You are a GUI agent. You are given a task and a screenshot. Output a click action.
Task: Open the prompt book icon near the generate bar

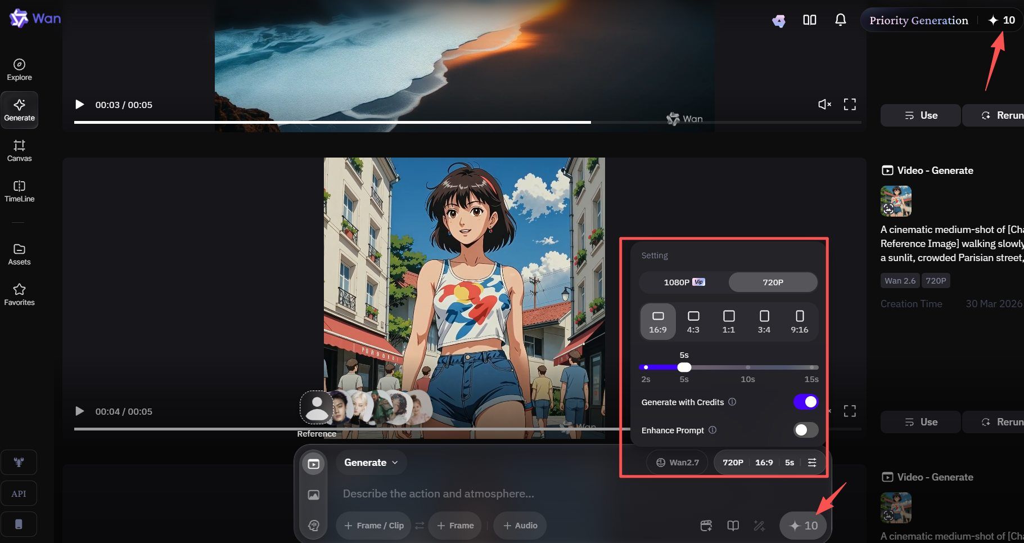pos(732,526)
